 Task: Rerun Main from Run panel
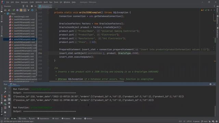pos(5,88)
